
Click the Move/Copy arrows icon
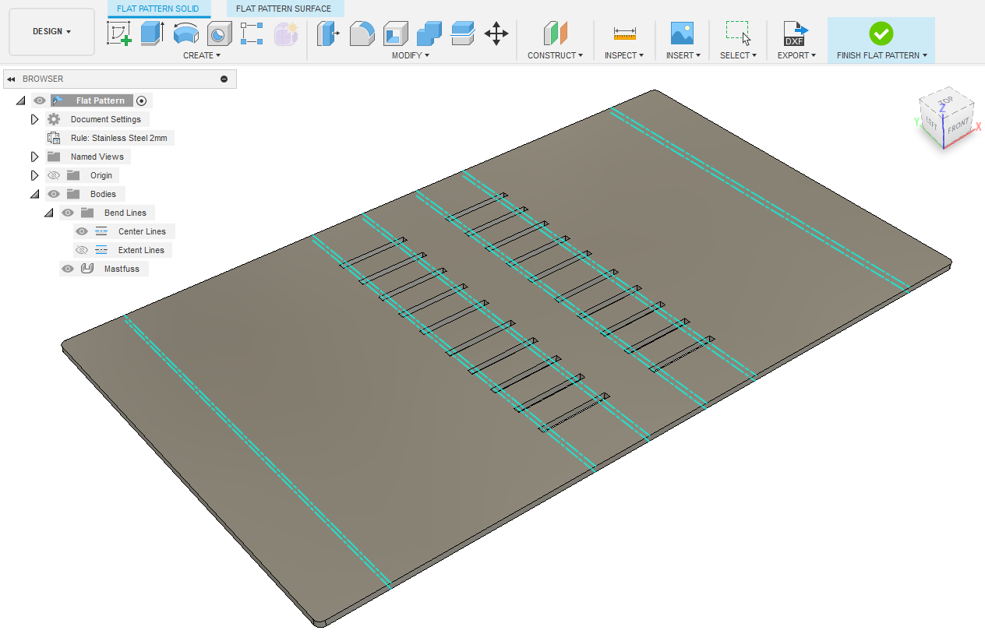496,33
